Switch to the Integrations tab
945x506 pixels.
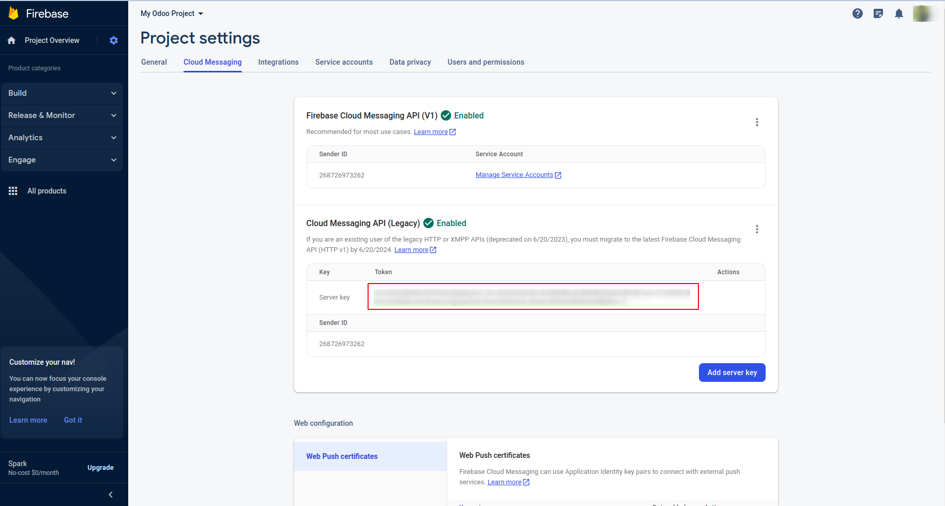tap(278, 62)
